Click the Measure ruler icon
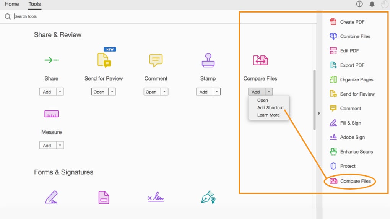 (51, 114)
